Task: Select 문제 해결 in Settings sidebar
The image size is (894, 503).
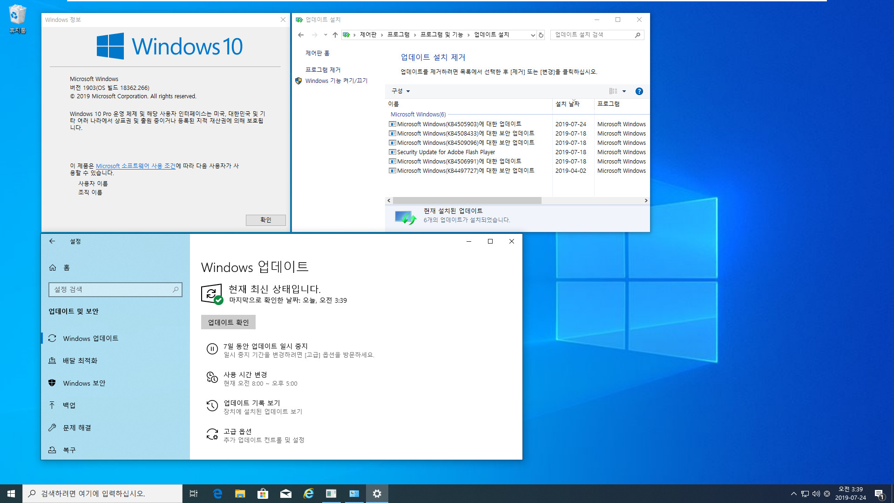Action: pos(115,428)
